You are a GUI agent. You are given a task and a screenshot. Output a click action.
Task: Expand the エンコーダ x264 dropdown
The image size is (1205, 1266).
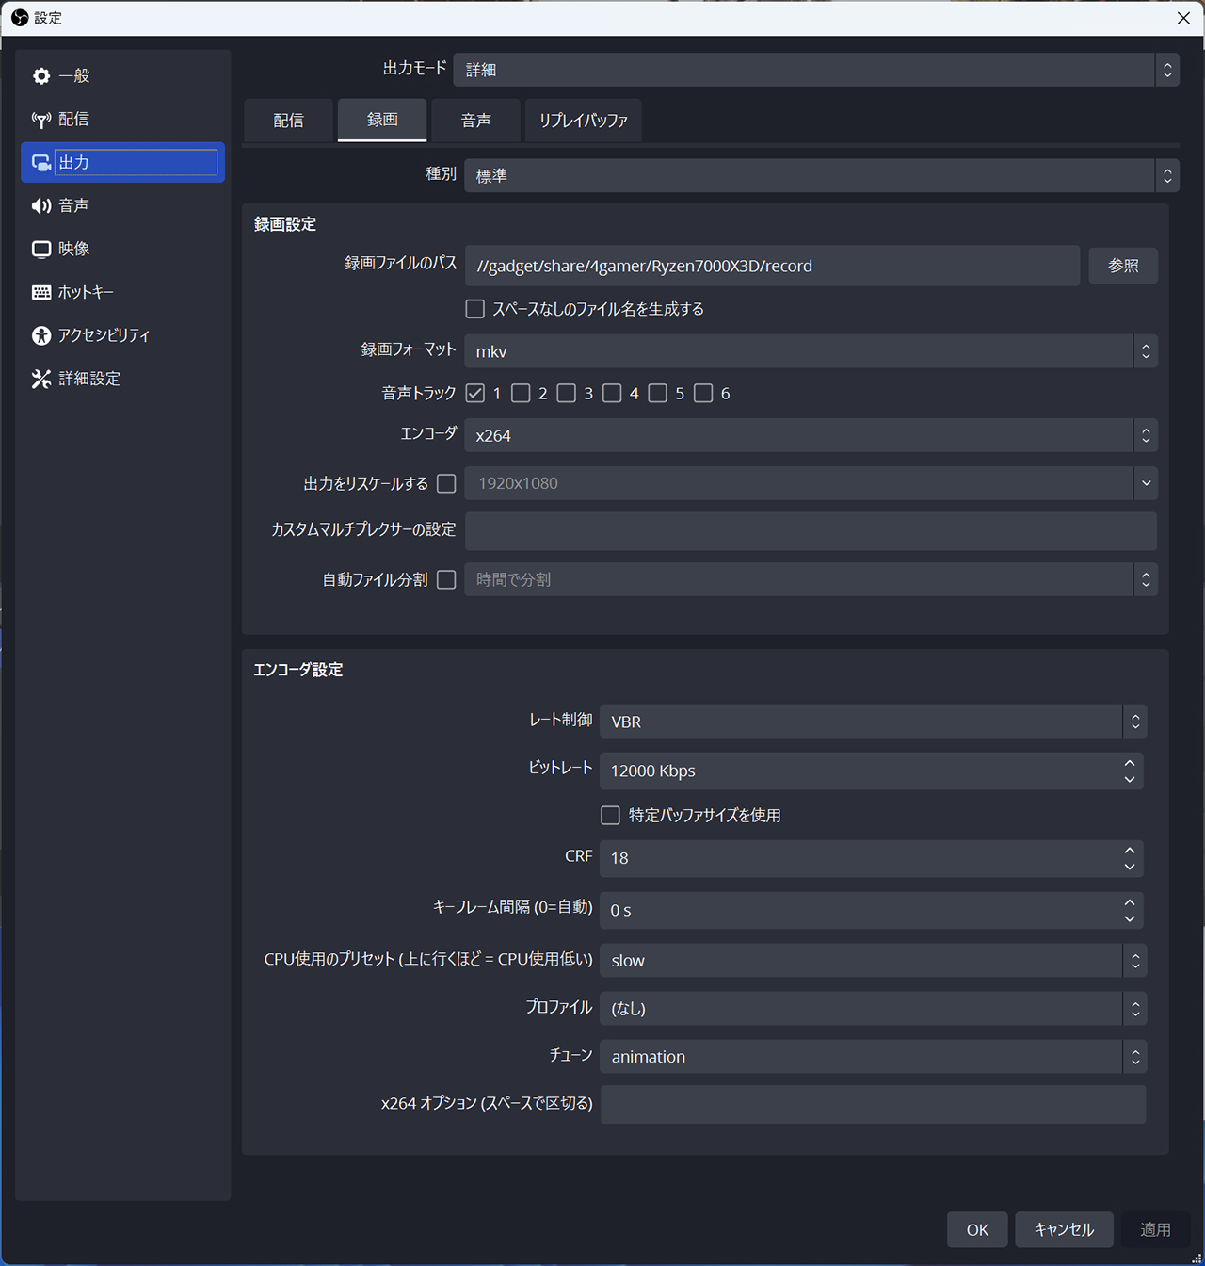[x=810, y=435]
